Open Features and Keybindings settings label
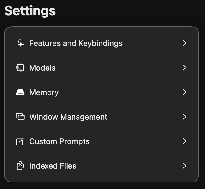The image size is (205, 189). pos(76,43)
